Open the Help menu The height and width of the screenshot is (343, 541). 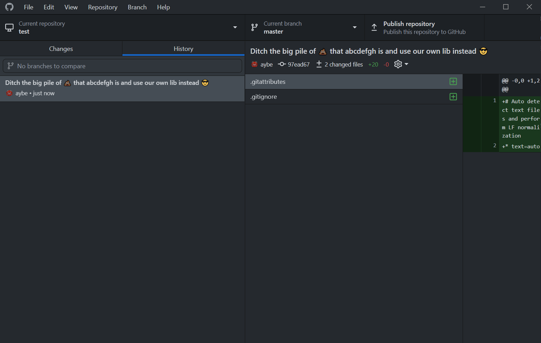tap(163, 7)
